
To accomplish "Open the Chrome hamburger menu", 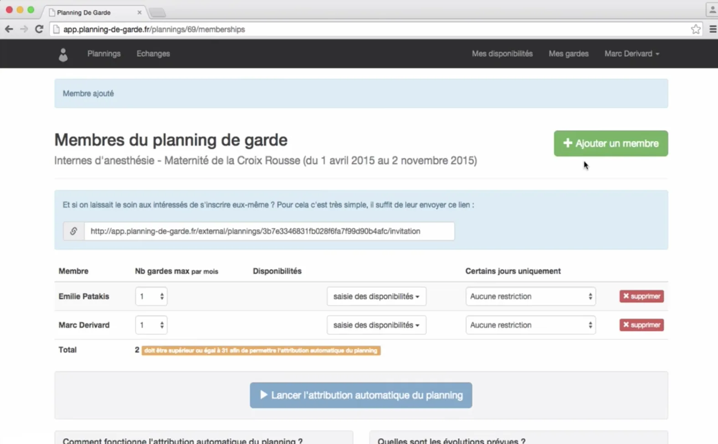I will pos(713,29).
